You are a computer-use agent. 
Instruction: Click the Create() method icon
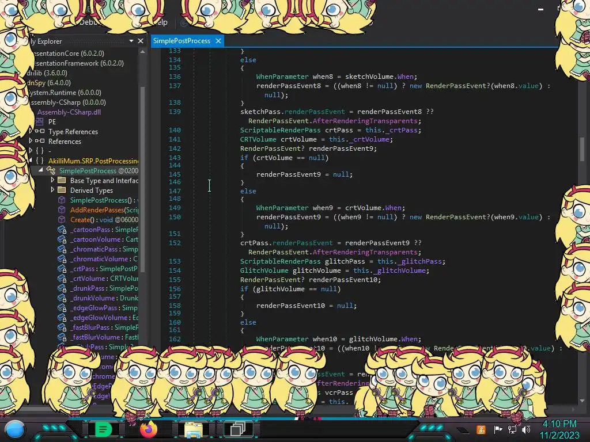(x=62, y=219)
